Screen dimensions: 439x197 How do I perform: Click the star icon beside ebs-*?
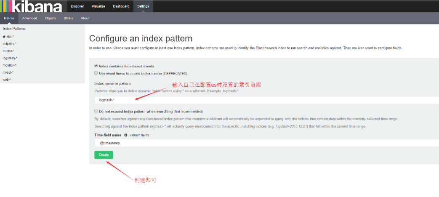pos(4,36)
